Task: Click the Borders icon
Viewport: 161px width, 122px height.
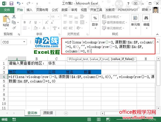Action: pyautogui.click(x=25, y=28)
